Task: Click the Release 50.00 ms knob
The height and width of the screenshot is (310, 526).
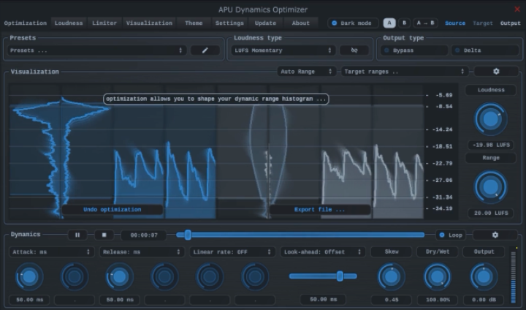Action: click(119, 277)
